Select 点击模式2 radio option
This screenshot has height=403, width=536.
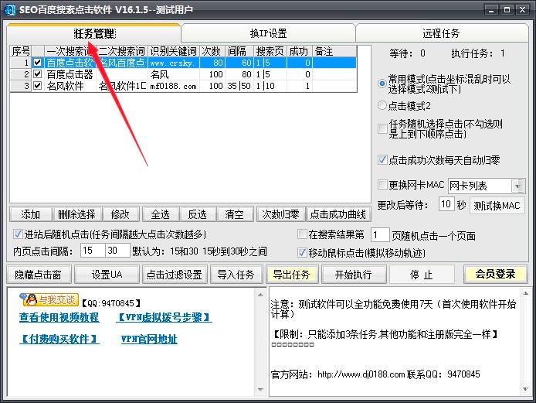tap(383, 105)
